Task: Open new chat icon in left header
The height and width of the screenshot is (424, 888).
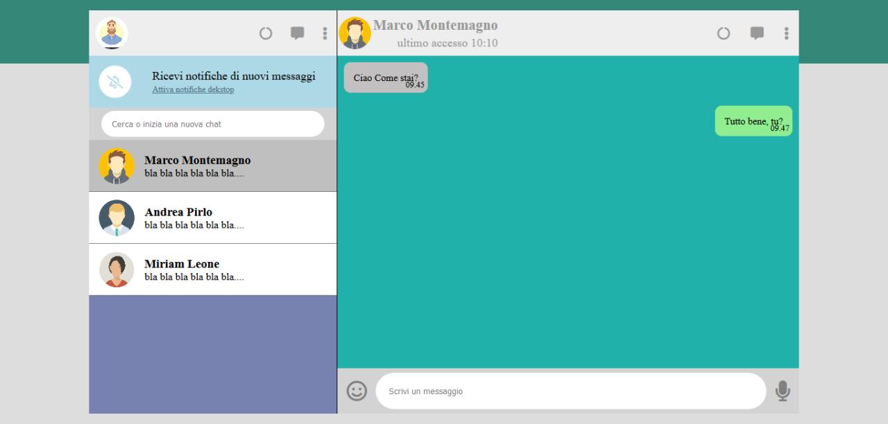Action: tap(297, 33)
